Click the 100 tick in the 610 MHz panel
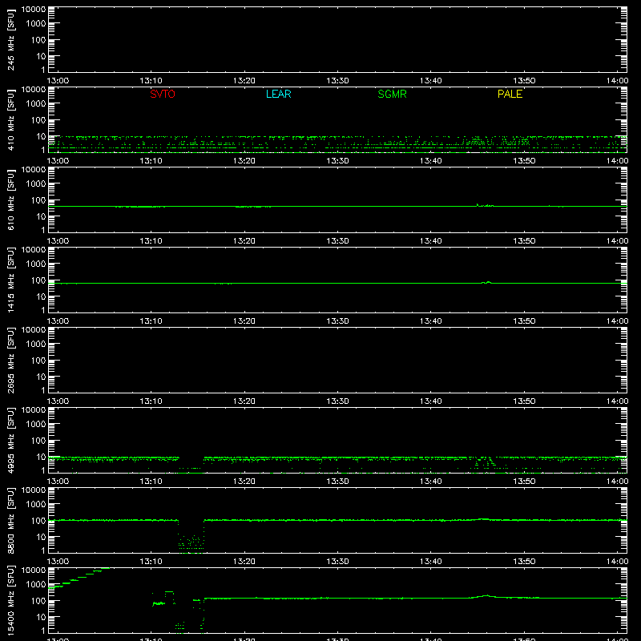Viewport: 641px width, 641px height. [x=38, y=200]
